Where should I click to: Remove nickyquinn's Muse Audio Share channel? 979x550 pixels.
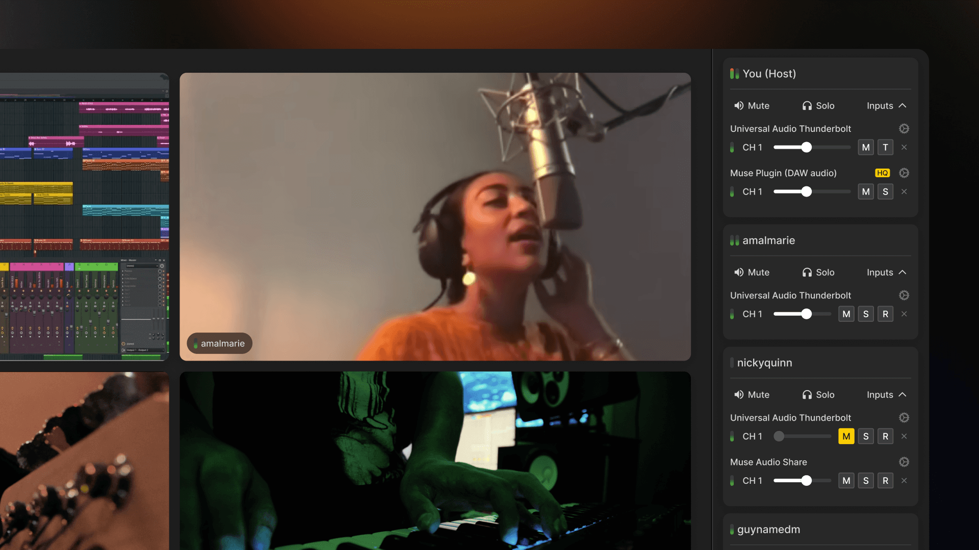tap(904, 481)
